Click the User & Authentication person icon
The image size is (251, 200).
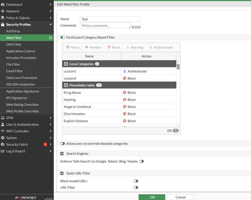point(3,124)
